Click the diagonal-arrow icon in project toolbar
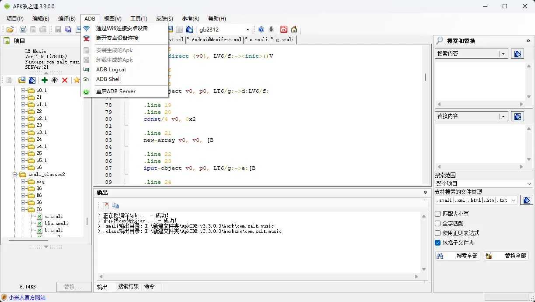The width and height of the screenshot is (535, 302). click(x=32, y=80)
